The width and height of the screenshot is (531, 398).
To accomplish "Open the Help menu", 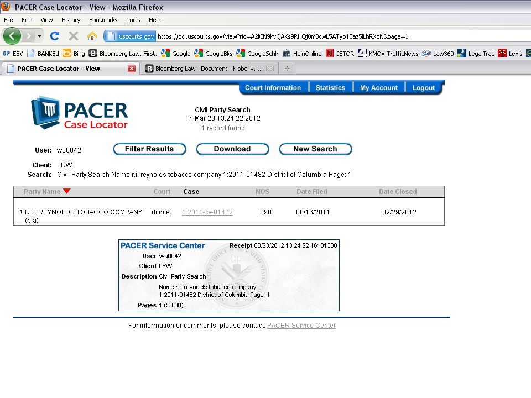I will (x=154, y=20).
